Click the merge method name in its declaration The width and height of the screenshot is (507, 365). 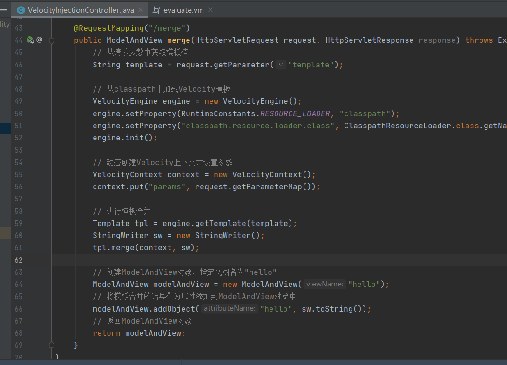pos(178,40)
